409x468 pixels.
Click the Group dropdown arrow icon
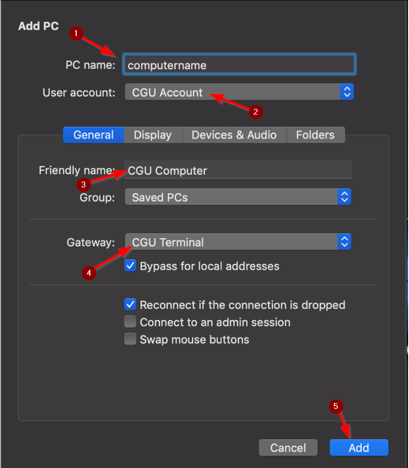pyautogui.click(x=344, y=197)
